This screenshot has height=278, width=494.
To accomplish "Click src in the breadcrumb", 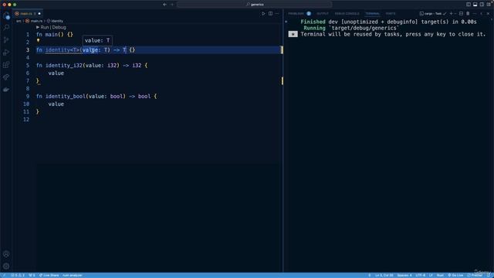I will 19,21.
